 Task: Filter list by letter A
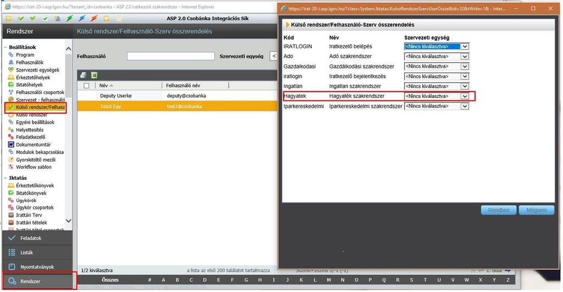click(x=163, y=280)
